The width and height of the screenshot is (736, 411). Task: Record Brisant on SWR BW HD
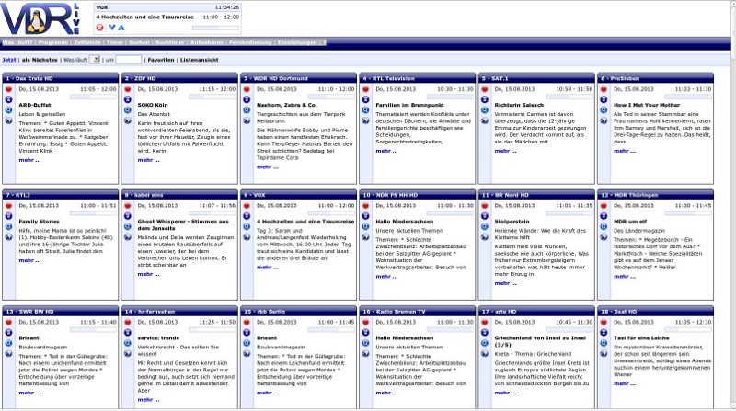coord(8,323)
